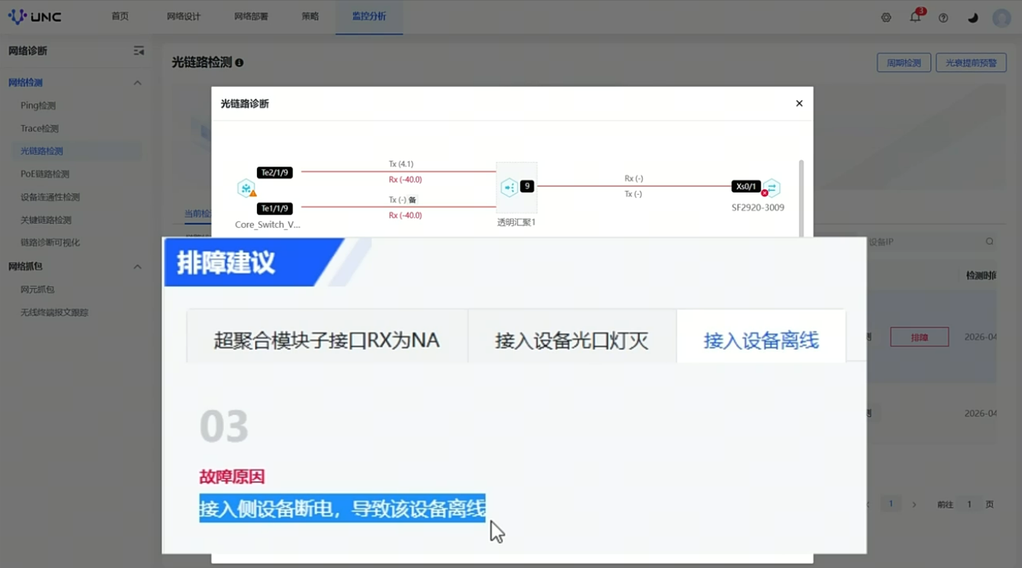Image resolution: width=1022 pixels, height=568 pixels.
Task: Click the 光衰提前预警 button
Action: [970, 63]
